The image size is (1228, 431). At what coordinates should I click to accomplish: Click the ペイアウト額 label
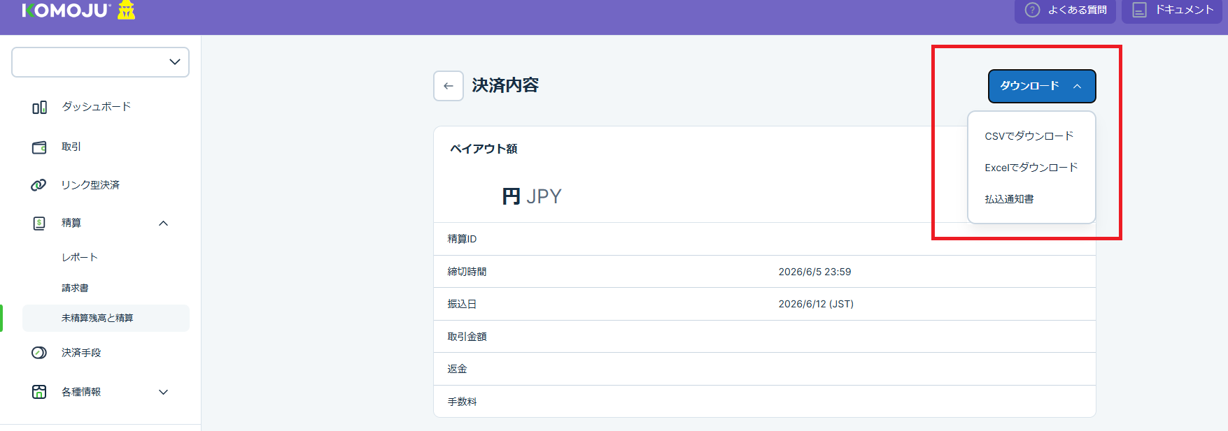pos(484,149)
